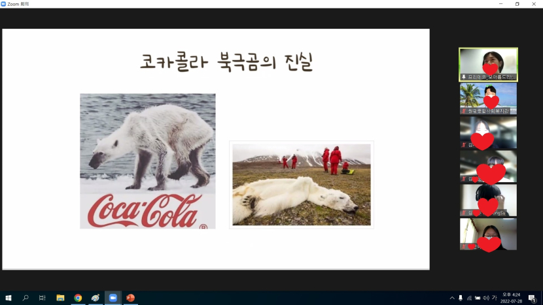Click the slide title 코카콜라 북극곰의 진실
The width and height of the screenshot is (543, 305).
(x=226, y=62)
